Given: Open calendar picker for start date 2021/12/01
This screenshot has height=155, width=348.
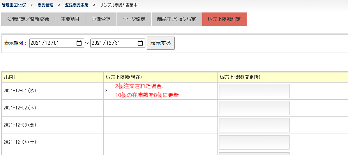Looking at the screenshot, I should pos(79,43).
